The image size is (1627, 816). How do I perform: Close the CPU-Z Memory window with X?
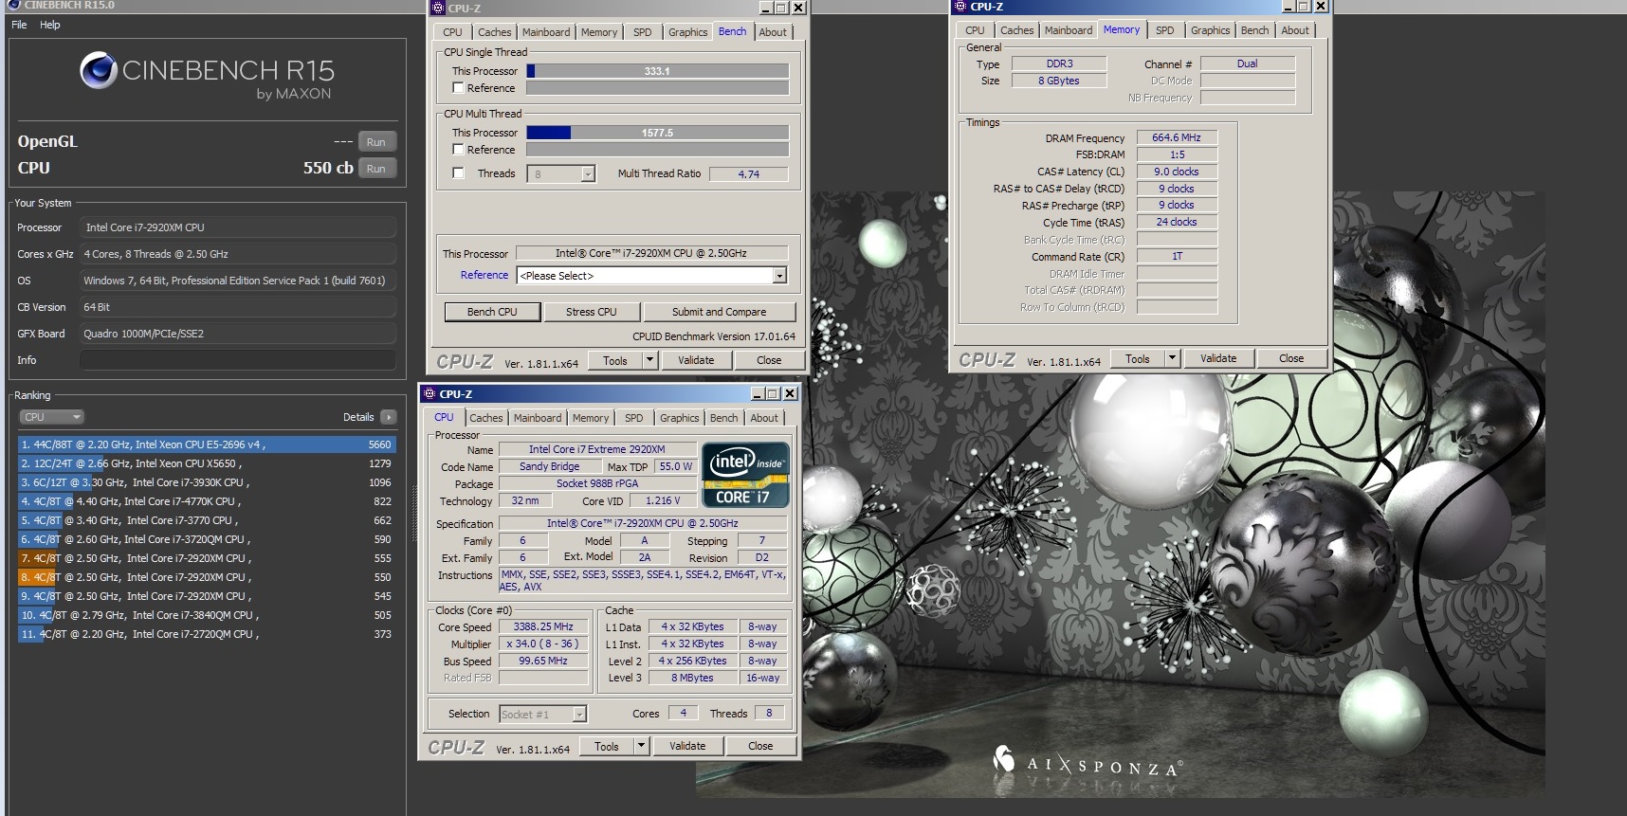pyautogui.click(x=1321, y=6)
